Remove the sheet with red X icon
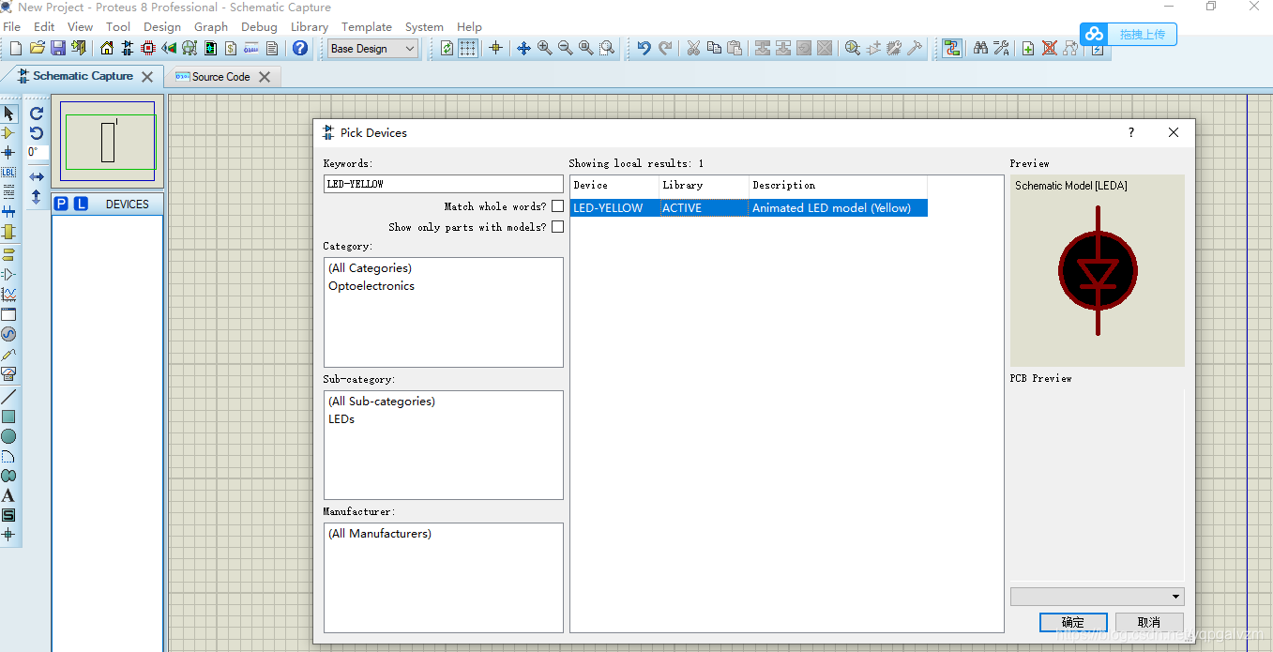The width and height of the screenshot is (1273, 652). point(1049,48)
